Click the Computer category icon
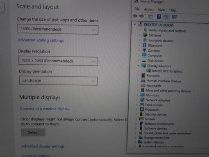 click(144, 55)
